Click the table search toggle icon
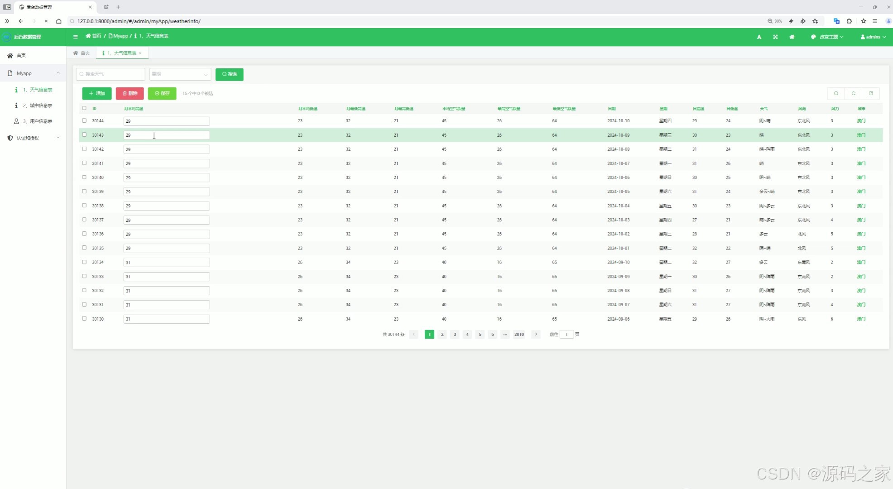Image resolution: width=893 pixels, height=489 pixels. 836,93
